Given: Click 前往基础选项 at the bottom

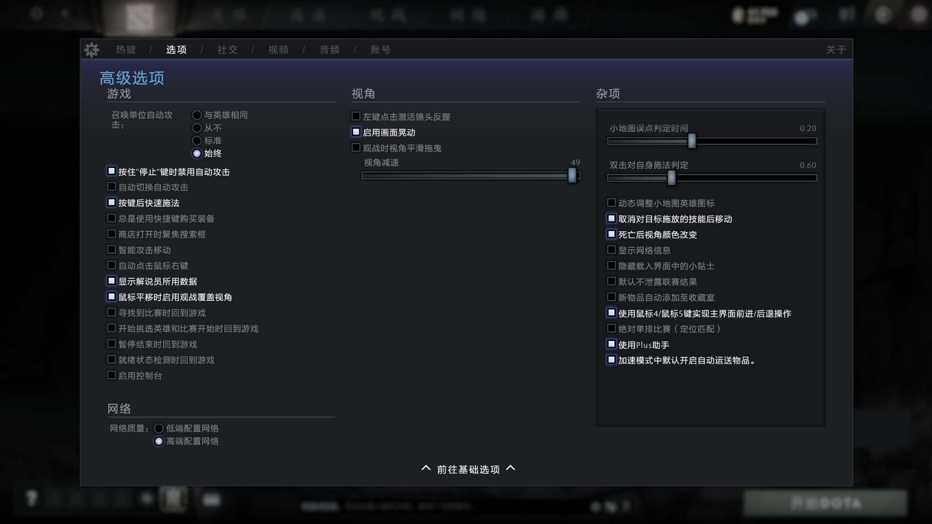Looking at the screenshot, I should (x=468, y=469).
